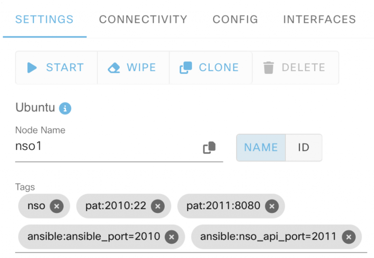Click the ansible:nso_api_port=2011 tag chip
Screen dimensions: 374x258
(268, 237)
